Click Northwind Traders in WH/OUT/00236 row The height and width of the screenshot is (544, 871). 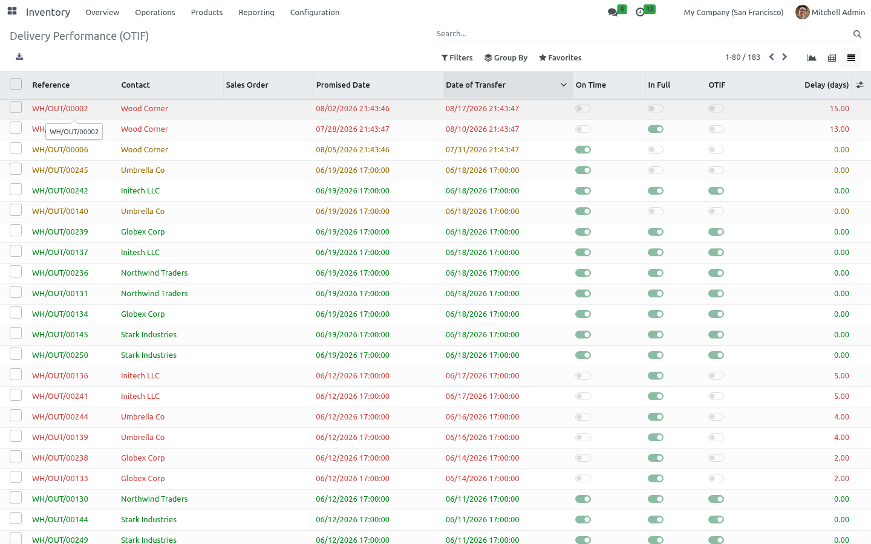154,273
